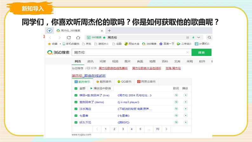Click the browser back arrow
The height and width of the screenshot is (142, 252).
[x=50, y=37]
